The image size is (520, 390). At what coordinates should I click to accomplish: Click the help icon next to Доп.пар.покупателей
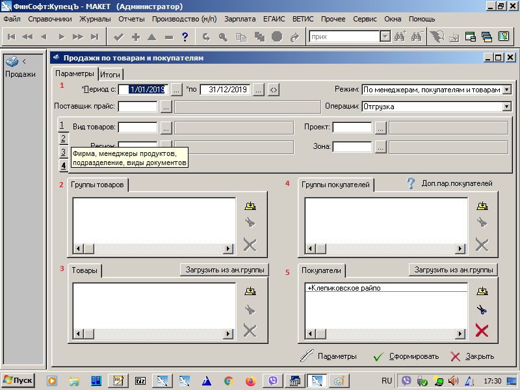[x=411, y=183]
